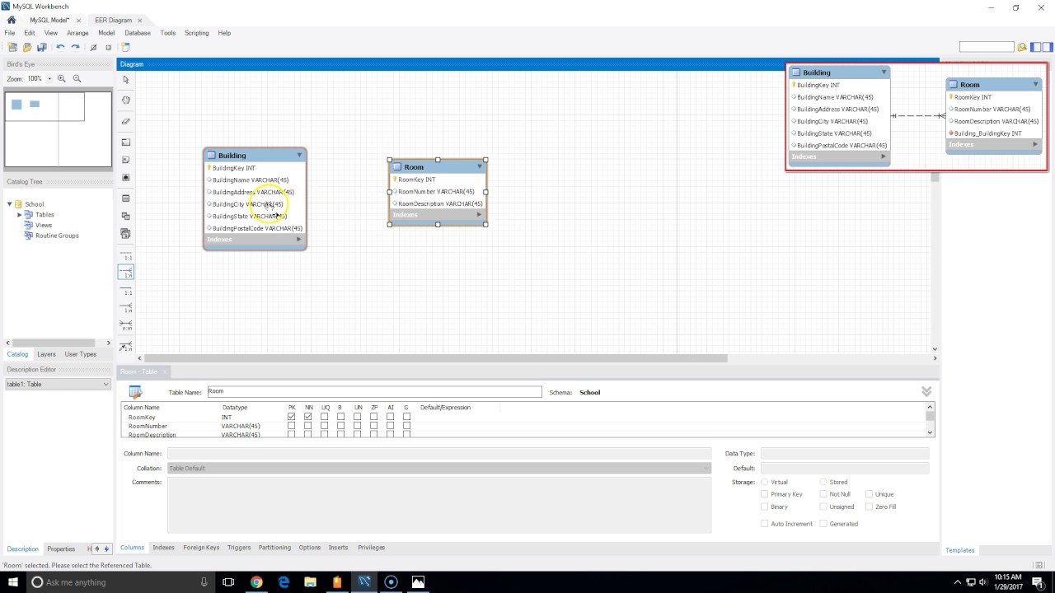Choose 1:n identifying relationship tool
The height and width of the screenshot is (593, 1055).
coord(126,308)
